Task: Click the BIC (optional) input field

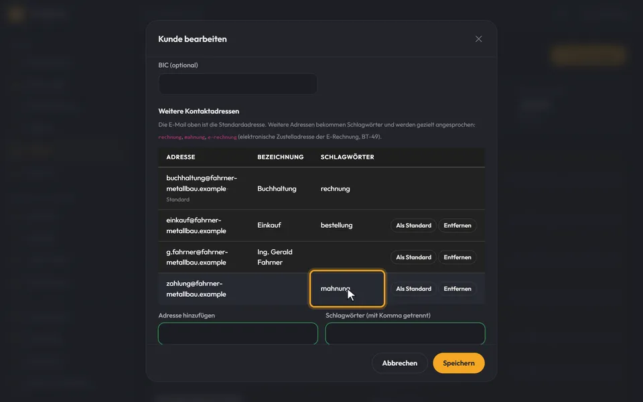Action: coord(237,84)
